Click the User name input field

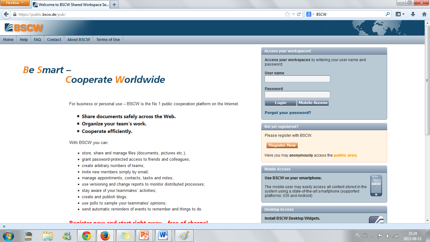[297, 79]
